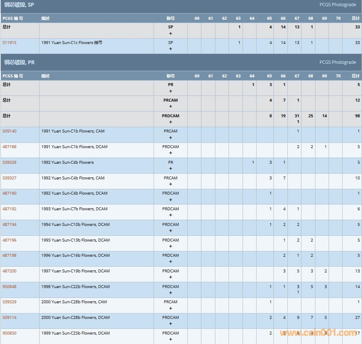
Task: Open PCGS number 509140 link
Action: pos(9,131)
